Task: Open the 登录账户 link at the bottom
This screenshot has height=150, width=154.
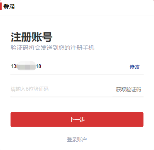Action: pyautogui.click(x=77, y=140)
